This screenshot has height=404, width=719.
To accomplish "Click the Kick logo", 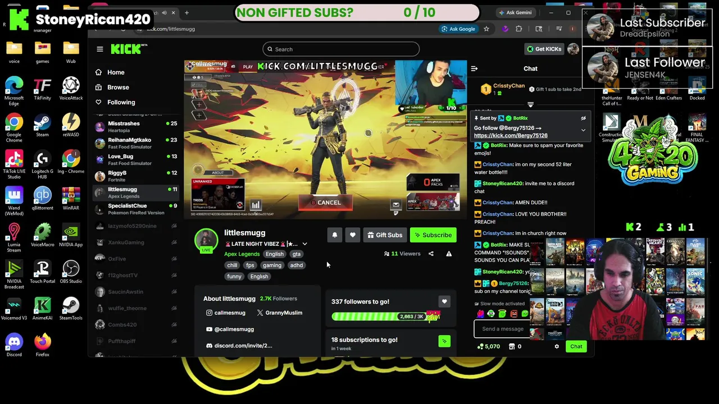I will [129, 49].
